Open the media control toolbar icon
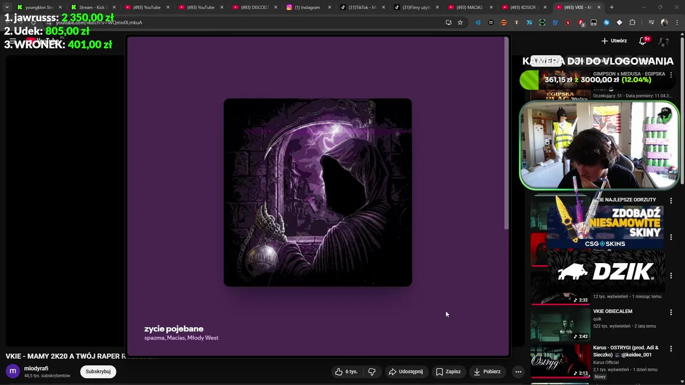Screen dimensions: 685x385 click(651, 22)
